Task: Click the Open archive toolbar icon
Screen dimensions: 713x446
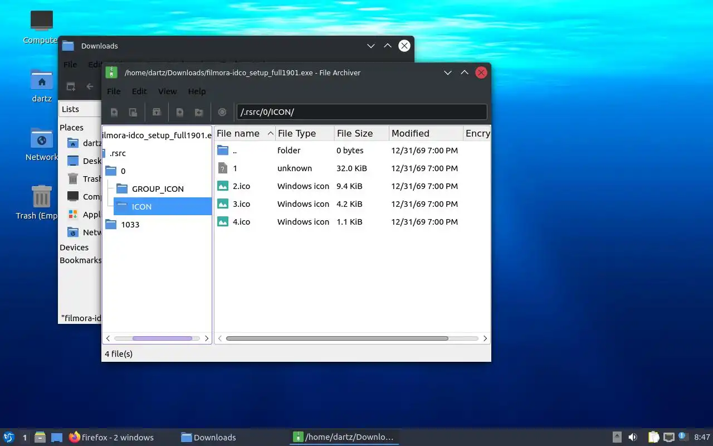Action: pyautogui.click(x=133, y=112)
